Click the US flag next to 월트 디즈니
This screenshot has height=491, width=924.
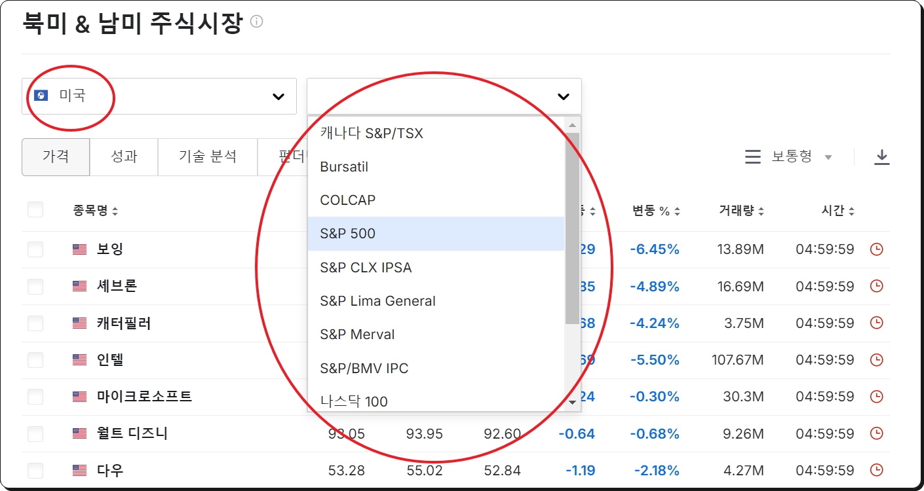(79, 433)
